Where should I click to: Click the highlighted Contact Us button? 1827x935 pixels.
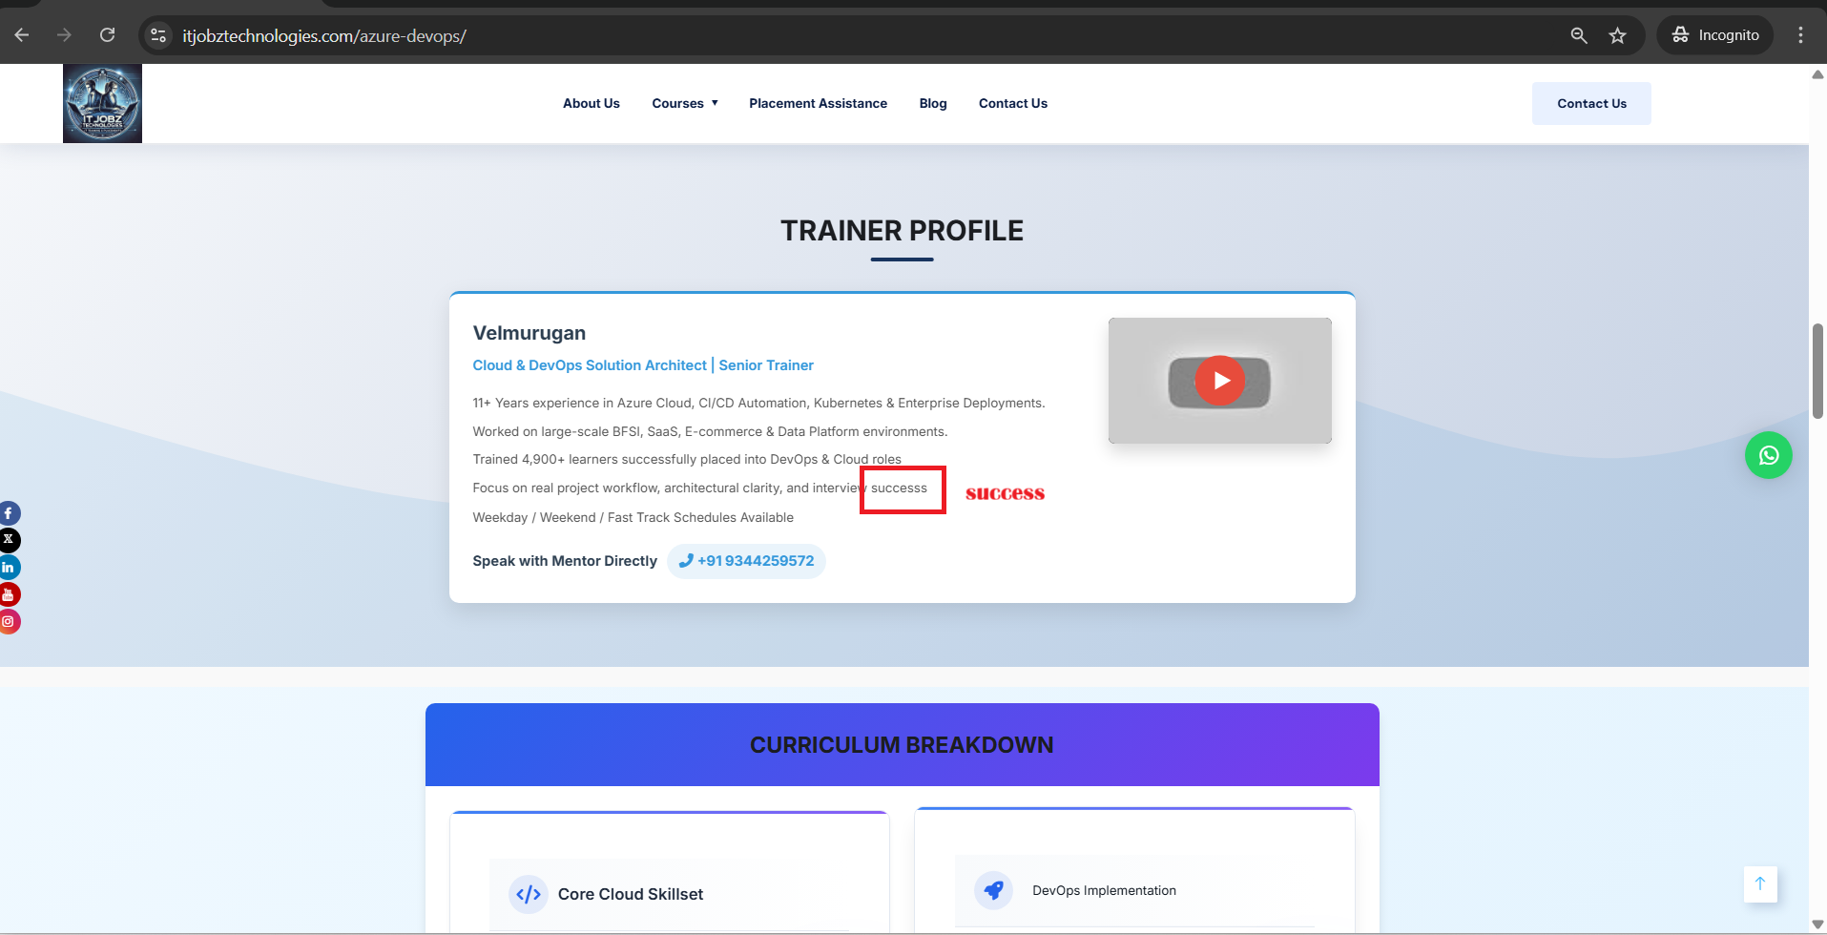1590,103
